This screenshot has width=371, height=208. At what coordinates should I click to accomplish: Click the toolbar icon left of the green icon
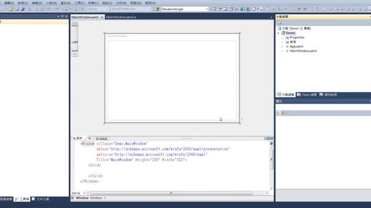[237, 9]
